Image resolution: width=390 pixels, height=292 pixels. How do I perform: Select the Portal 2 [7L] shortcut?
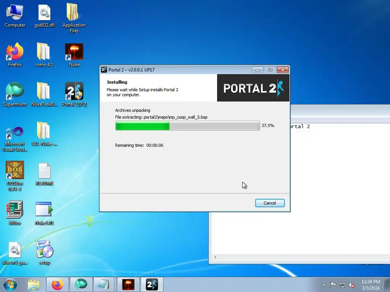point(74,94)
